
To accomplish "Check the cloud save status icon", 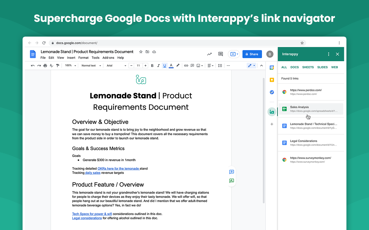I will pos(154,52).
